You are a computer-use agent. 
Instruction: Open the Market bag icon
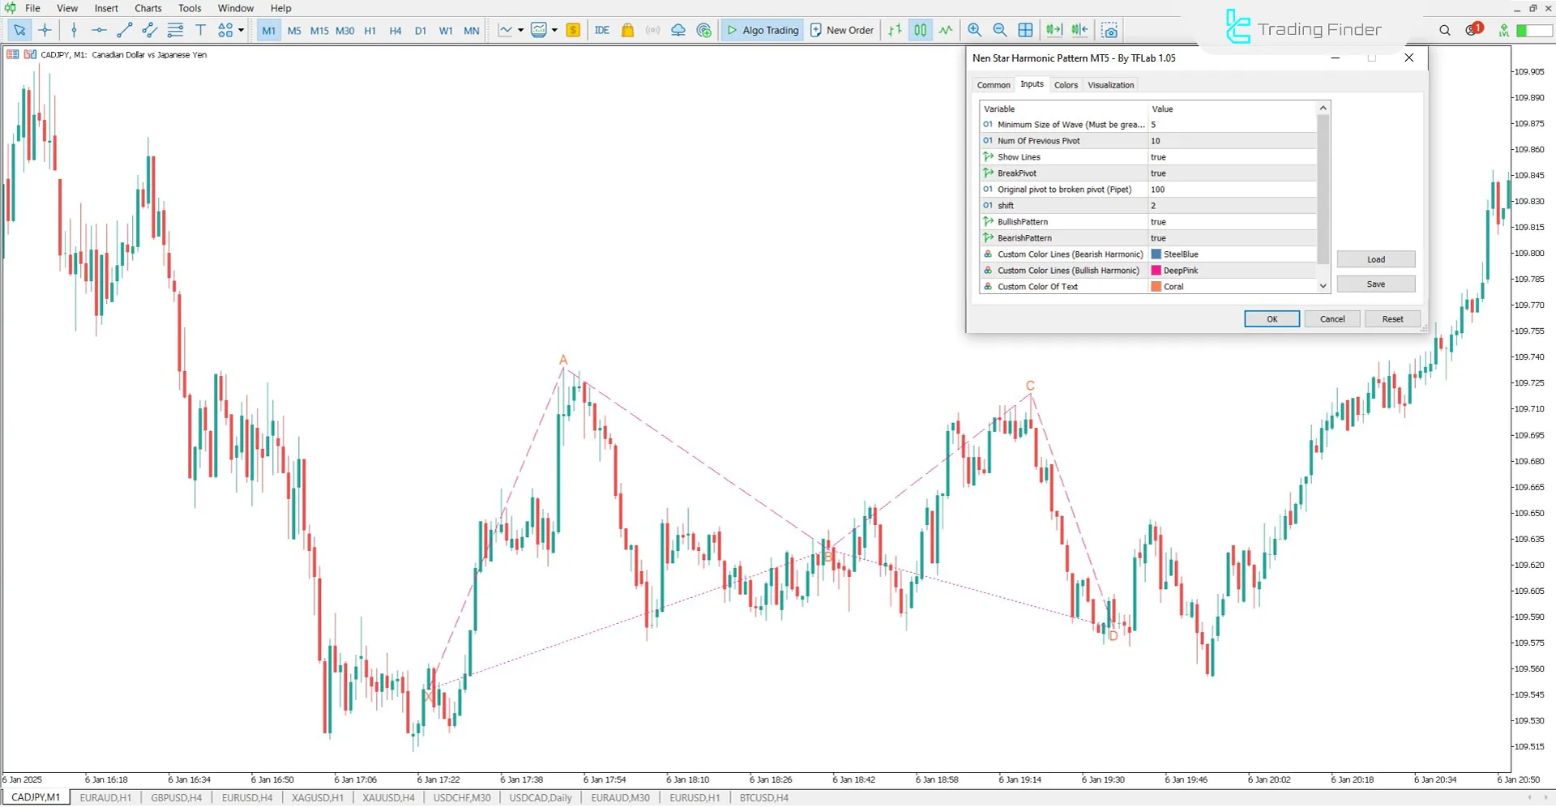point(626,30)
